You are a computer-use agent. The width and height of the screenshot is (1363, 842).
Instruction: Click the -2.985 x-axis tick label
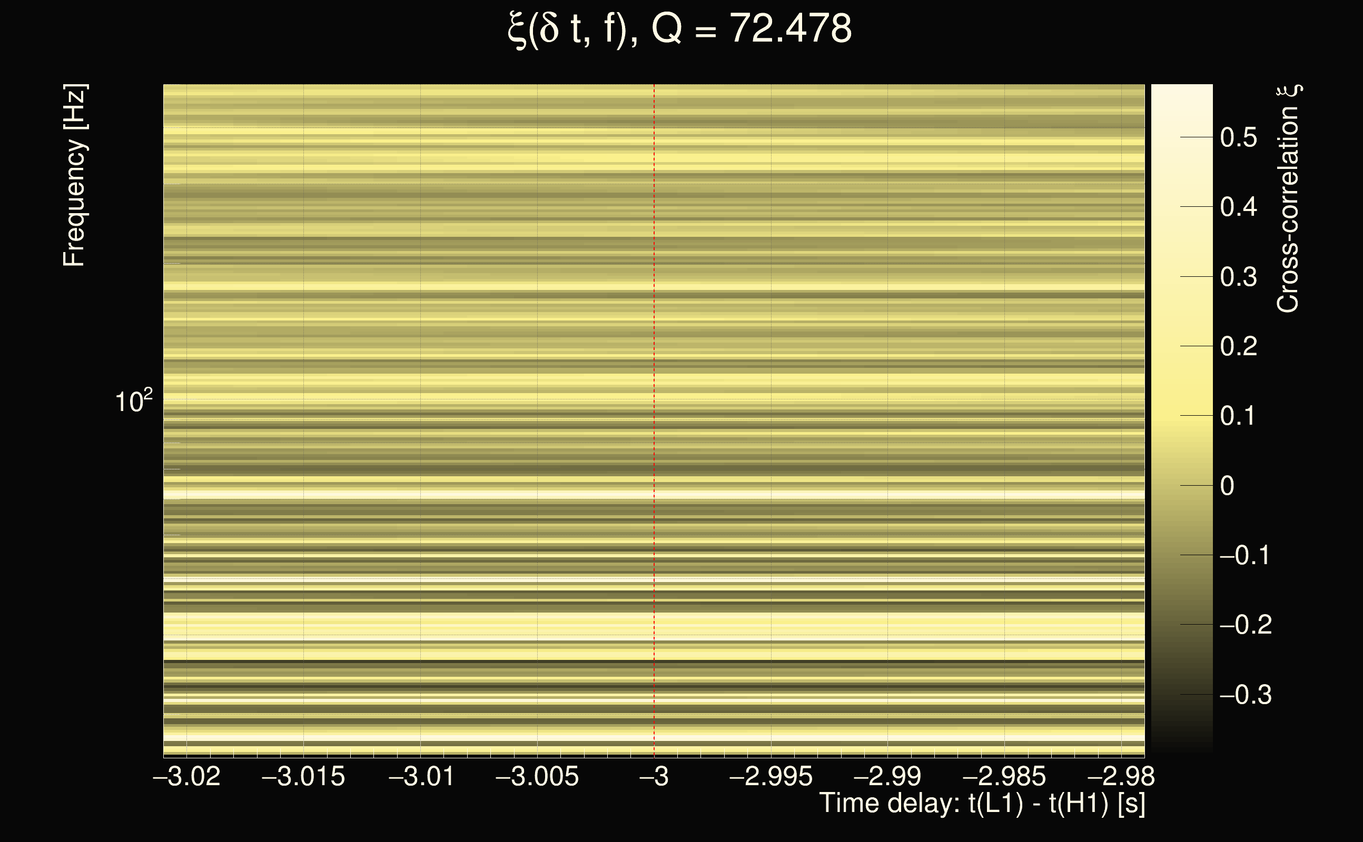pos(1004,776)
